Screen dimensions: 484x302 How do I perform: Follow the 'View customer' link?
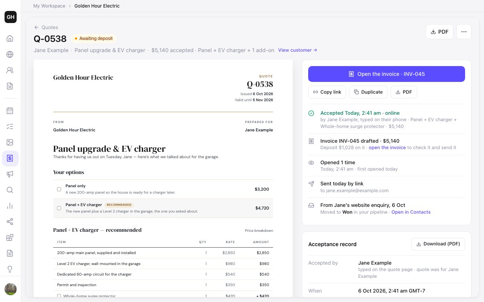pos(298,50)
